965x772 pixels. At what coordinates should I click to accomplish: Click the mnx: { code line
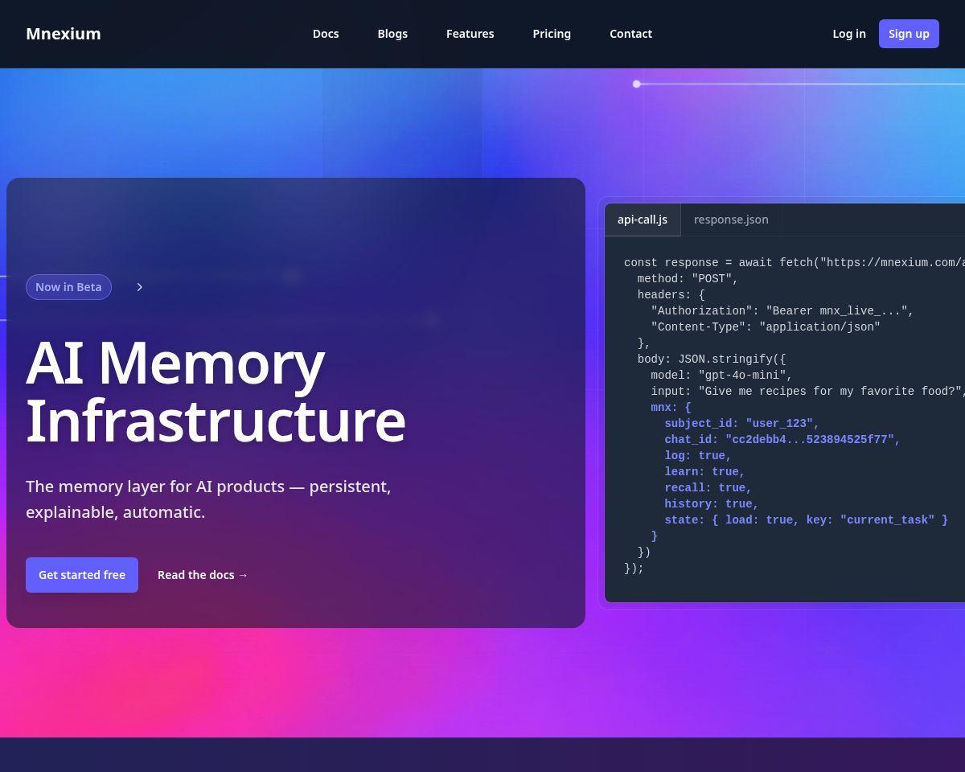[671, 407]
